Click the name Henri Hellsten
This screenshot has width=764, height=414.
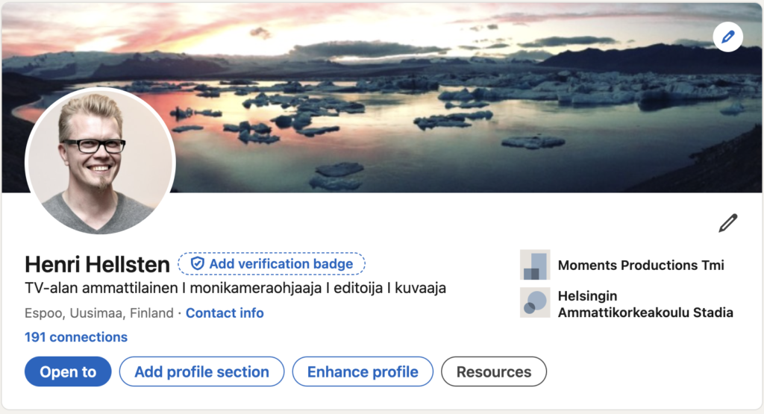(98, 264)
